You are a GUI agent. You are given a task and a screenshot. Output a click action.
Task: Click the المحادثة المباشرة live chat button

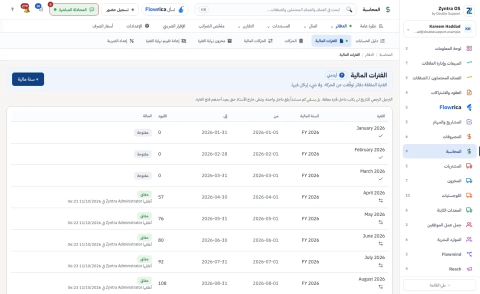click(74, 9)
